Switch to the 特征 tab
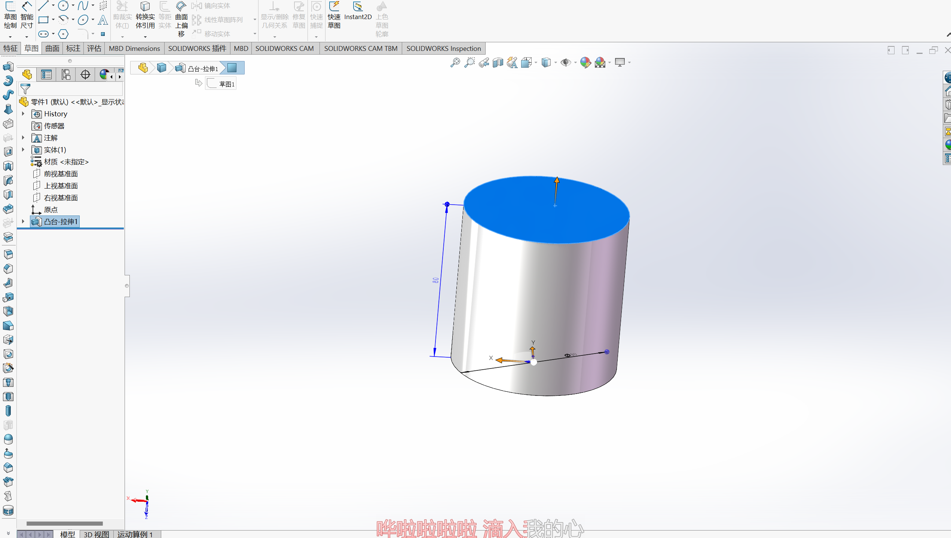The height and width of the screenshot is (538, 951). tap(10, 48)
